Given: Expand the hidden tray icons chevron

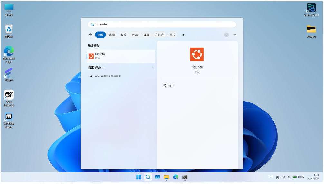Looking at the screenshot, I should pyautogui.click(x=271, y=177).
